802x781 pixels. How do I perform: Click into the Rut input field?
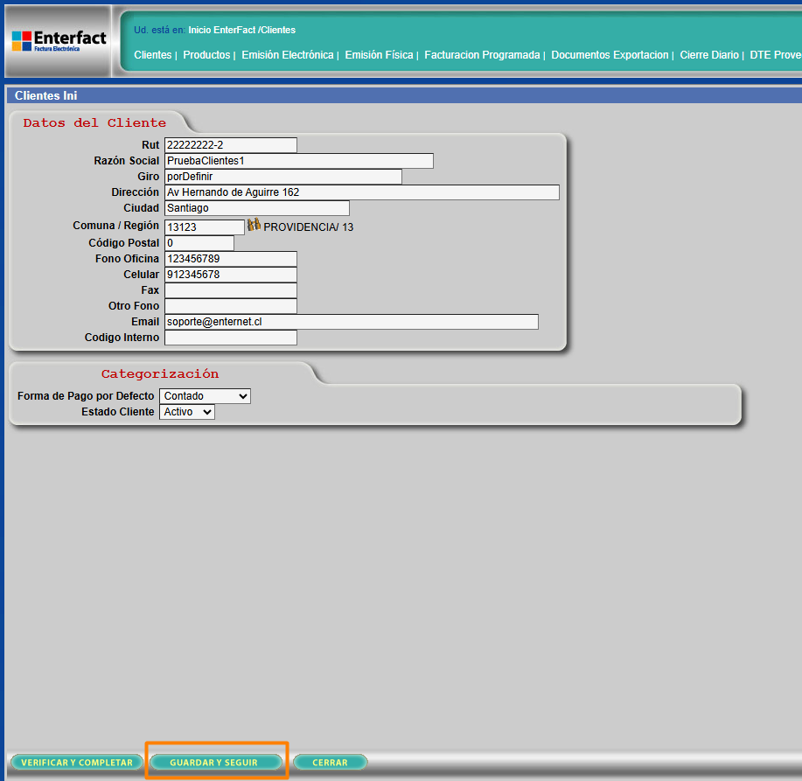pos(230,145)
